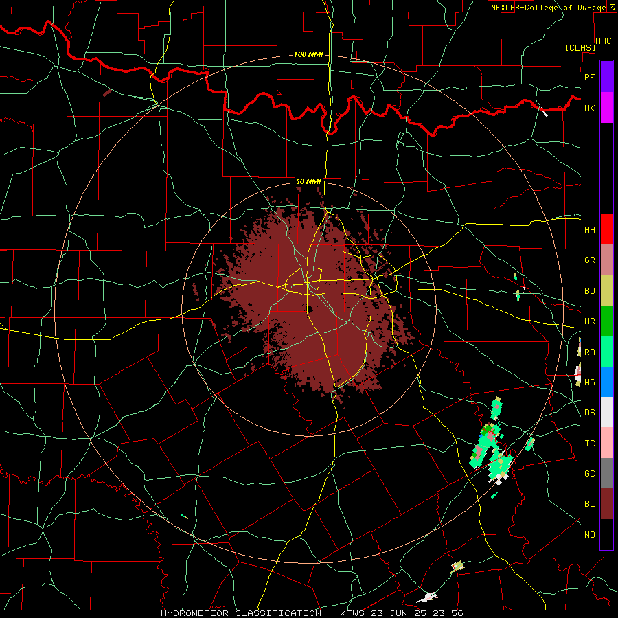Screen dimensions: 618x618
Task: Click the purple RF color swatch
Action: 606,77
